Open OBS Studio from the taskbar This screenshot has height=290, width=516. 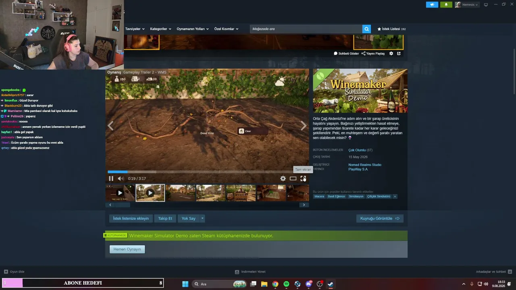click(320, 284)
